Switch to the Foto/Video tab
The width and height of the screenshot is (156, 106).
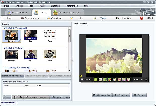click(18, 12)
